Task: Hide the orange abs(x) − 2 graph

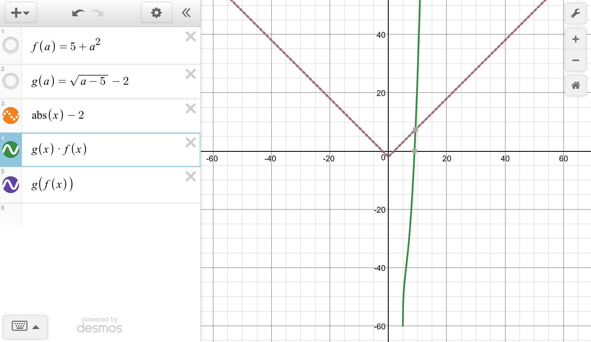Action: pos(11,116)
